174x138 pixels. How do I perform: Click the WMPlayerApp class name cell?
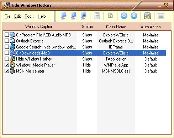coord(116,65)
